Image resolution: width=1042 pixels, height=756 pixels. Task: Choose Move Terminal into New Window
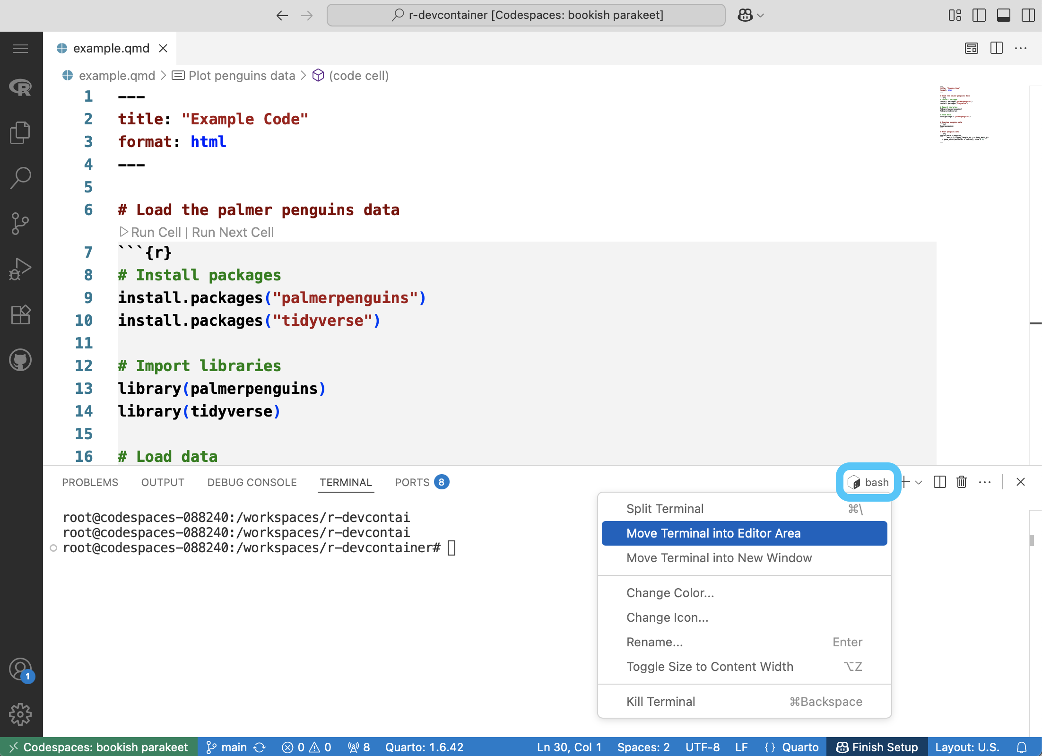pos(744,558)
